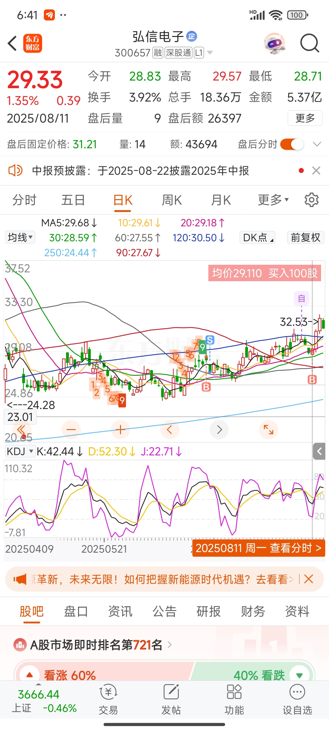Expand chart to fullscreen

[x=268, y=430]
